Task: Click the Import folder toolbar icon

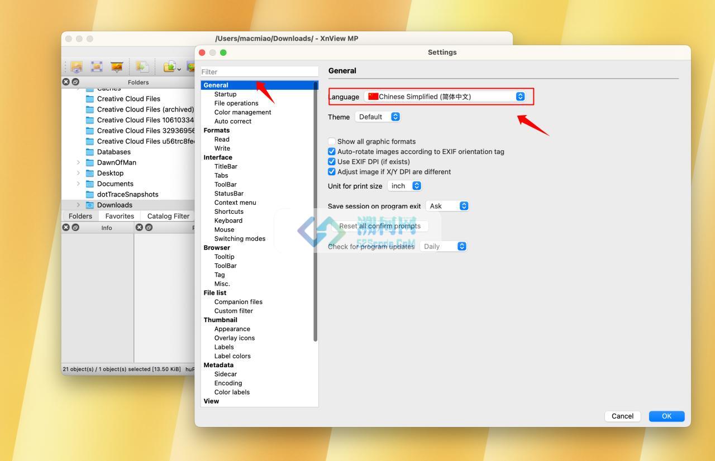Action: point(170,67)
